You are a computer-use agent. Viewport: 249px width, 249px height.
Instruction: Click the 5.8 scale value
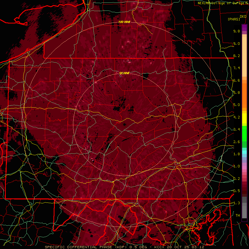237,93
